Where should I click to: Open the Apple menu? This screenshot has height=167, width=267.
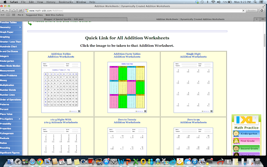click(5, 2)
